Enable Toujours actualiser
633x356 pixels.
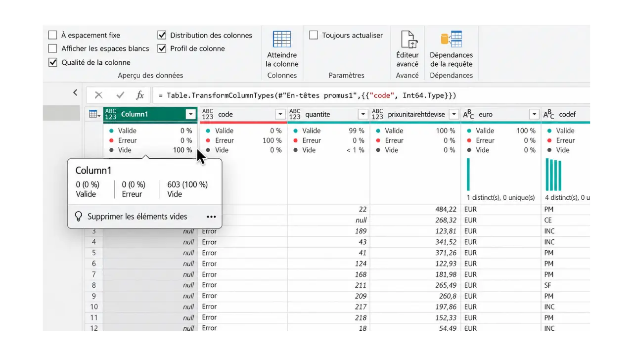pos(314,35)
